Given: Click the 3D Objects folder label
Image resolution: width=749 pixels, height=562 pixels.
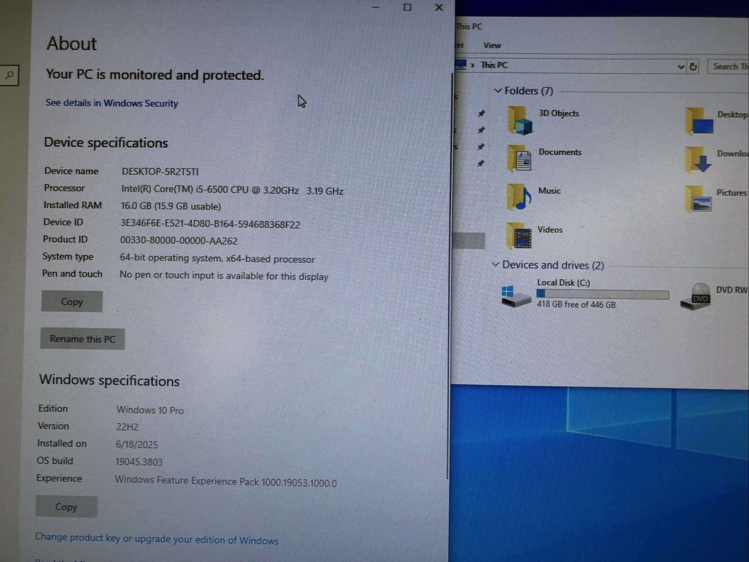Looking at the screenshot, I should click(x=559, y=113).
